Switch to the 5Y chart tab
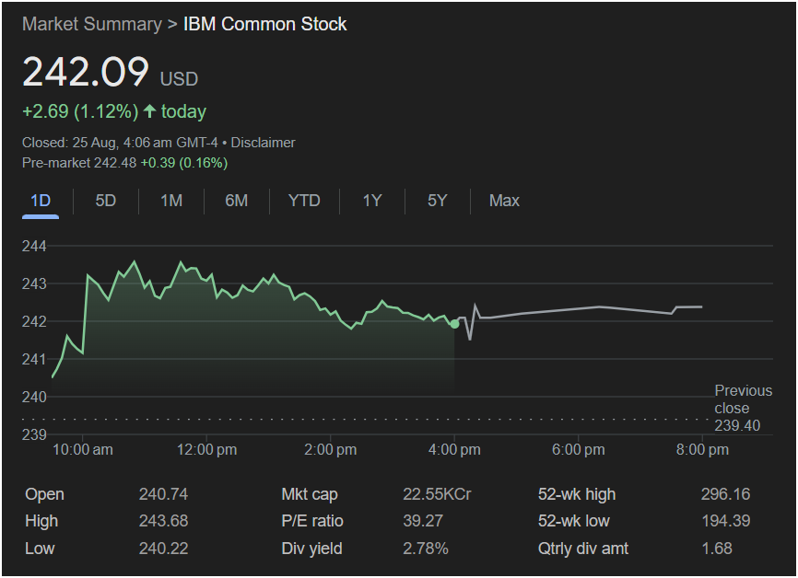 pyautogui.click(x=437, y=201)
